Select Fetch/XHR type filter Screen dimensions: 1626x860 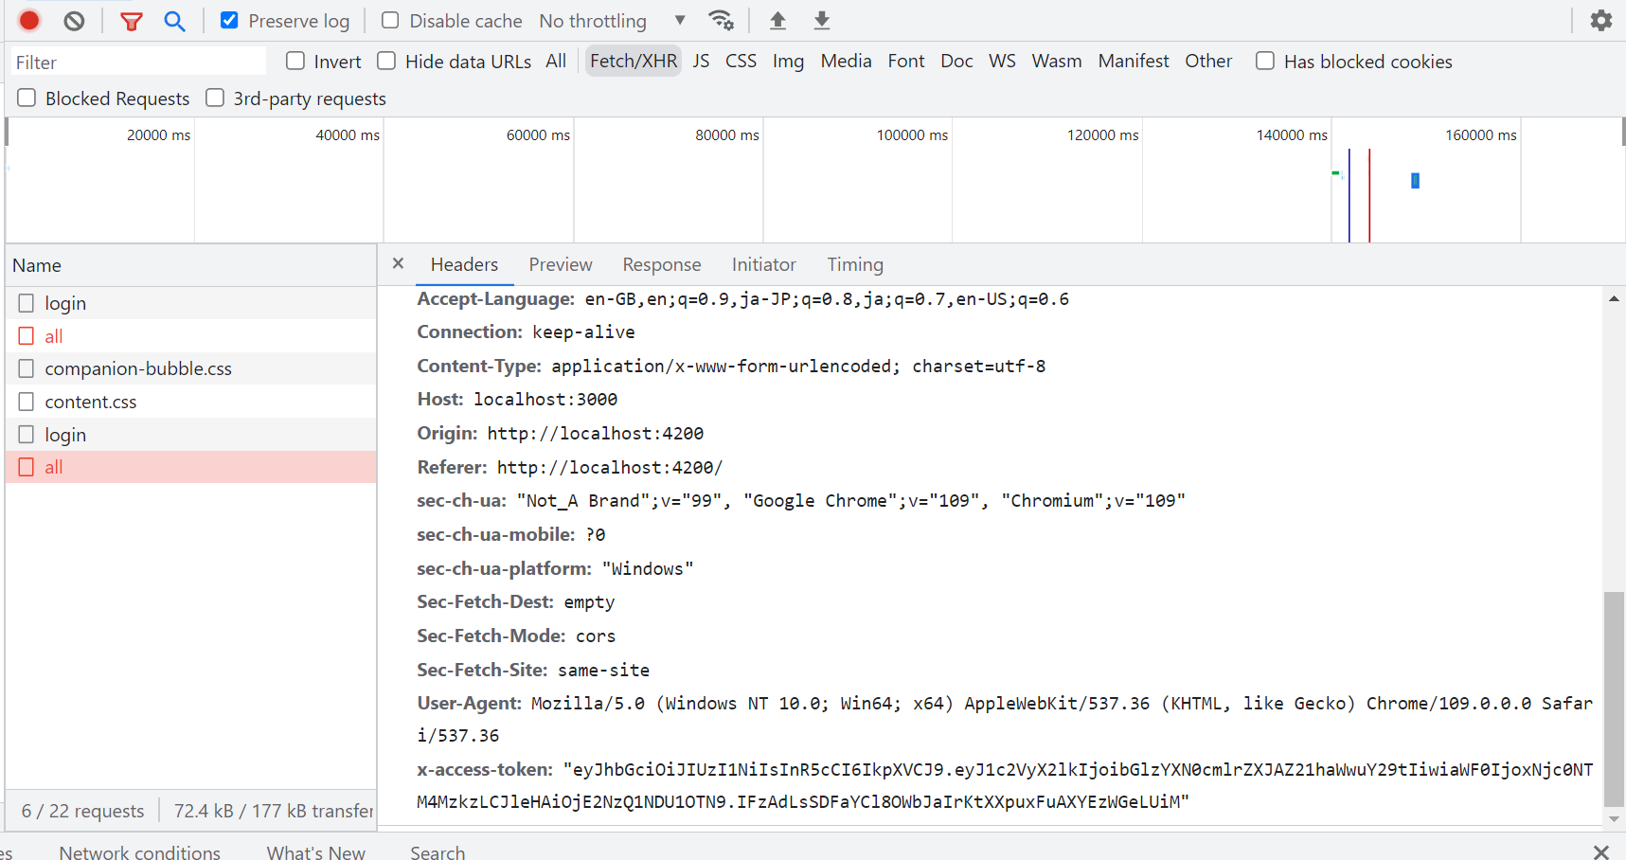(x=634, y=61)
